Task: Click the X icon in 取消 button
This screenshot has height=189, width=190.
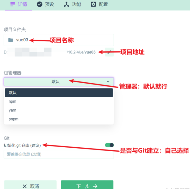Action: 25,186
